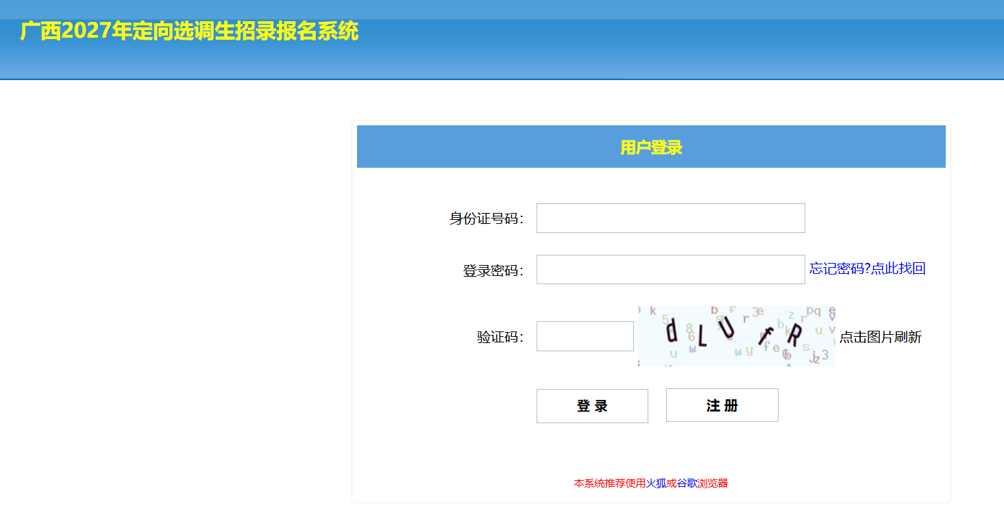Click the 用户登录 panel header
Viewport: 1004px width, 517px height.
click(651, 147)
